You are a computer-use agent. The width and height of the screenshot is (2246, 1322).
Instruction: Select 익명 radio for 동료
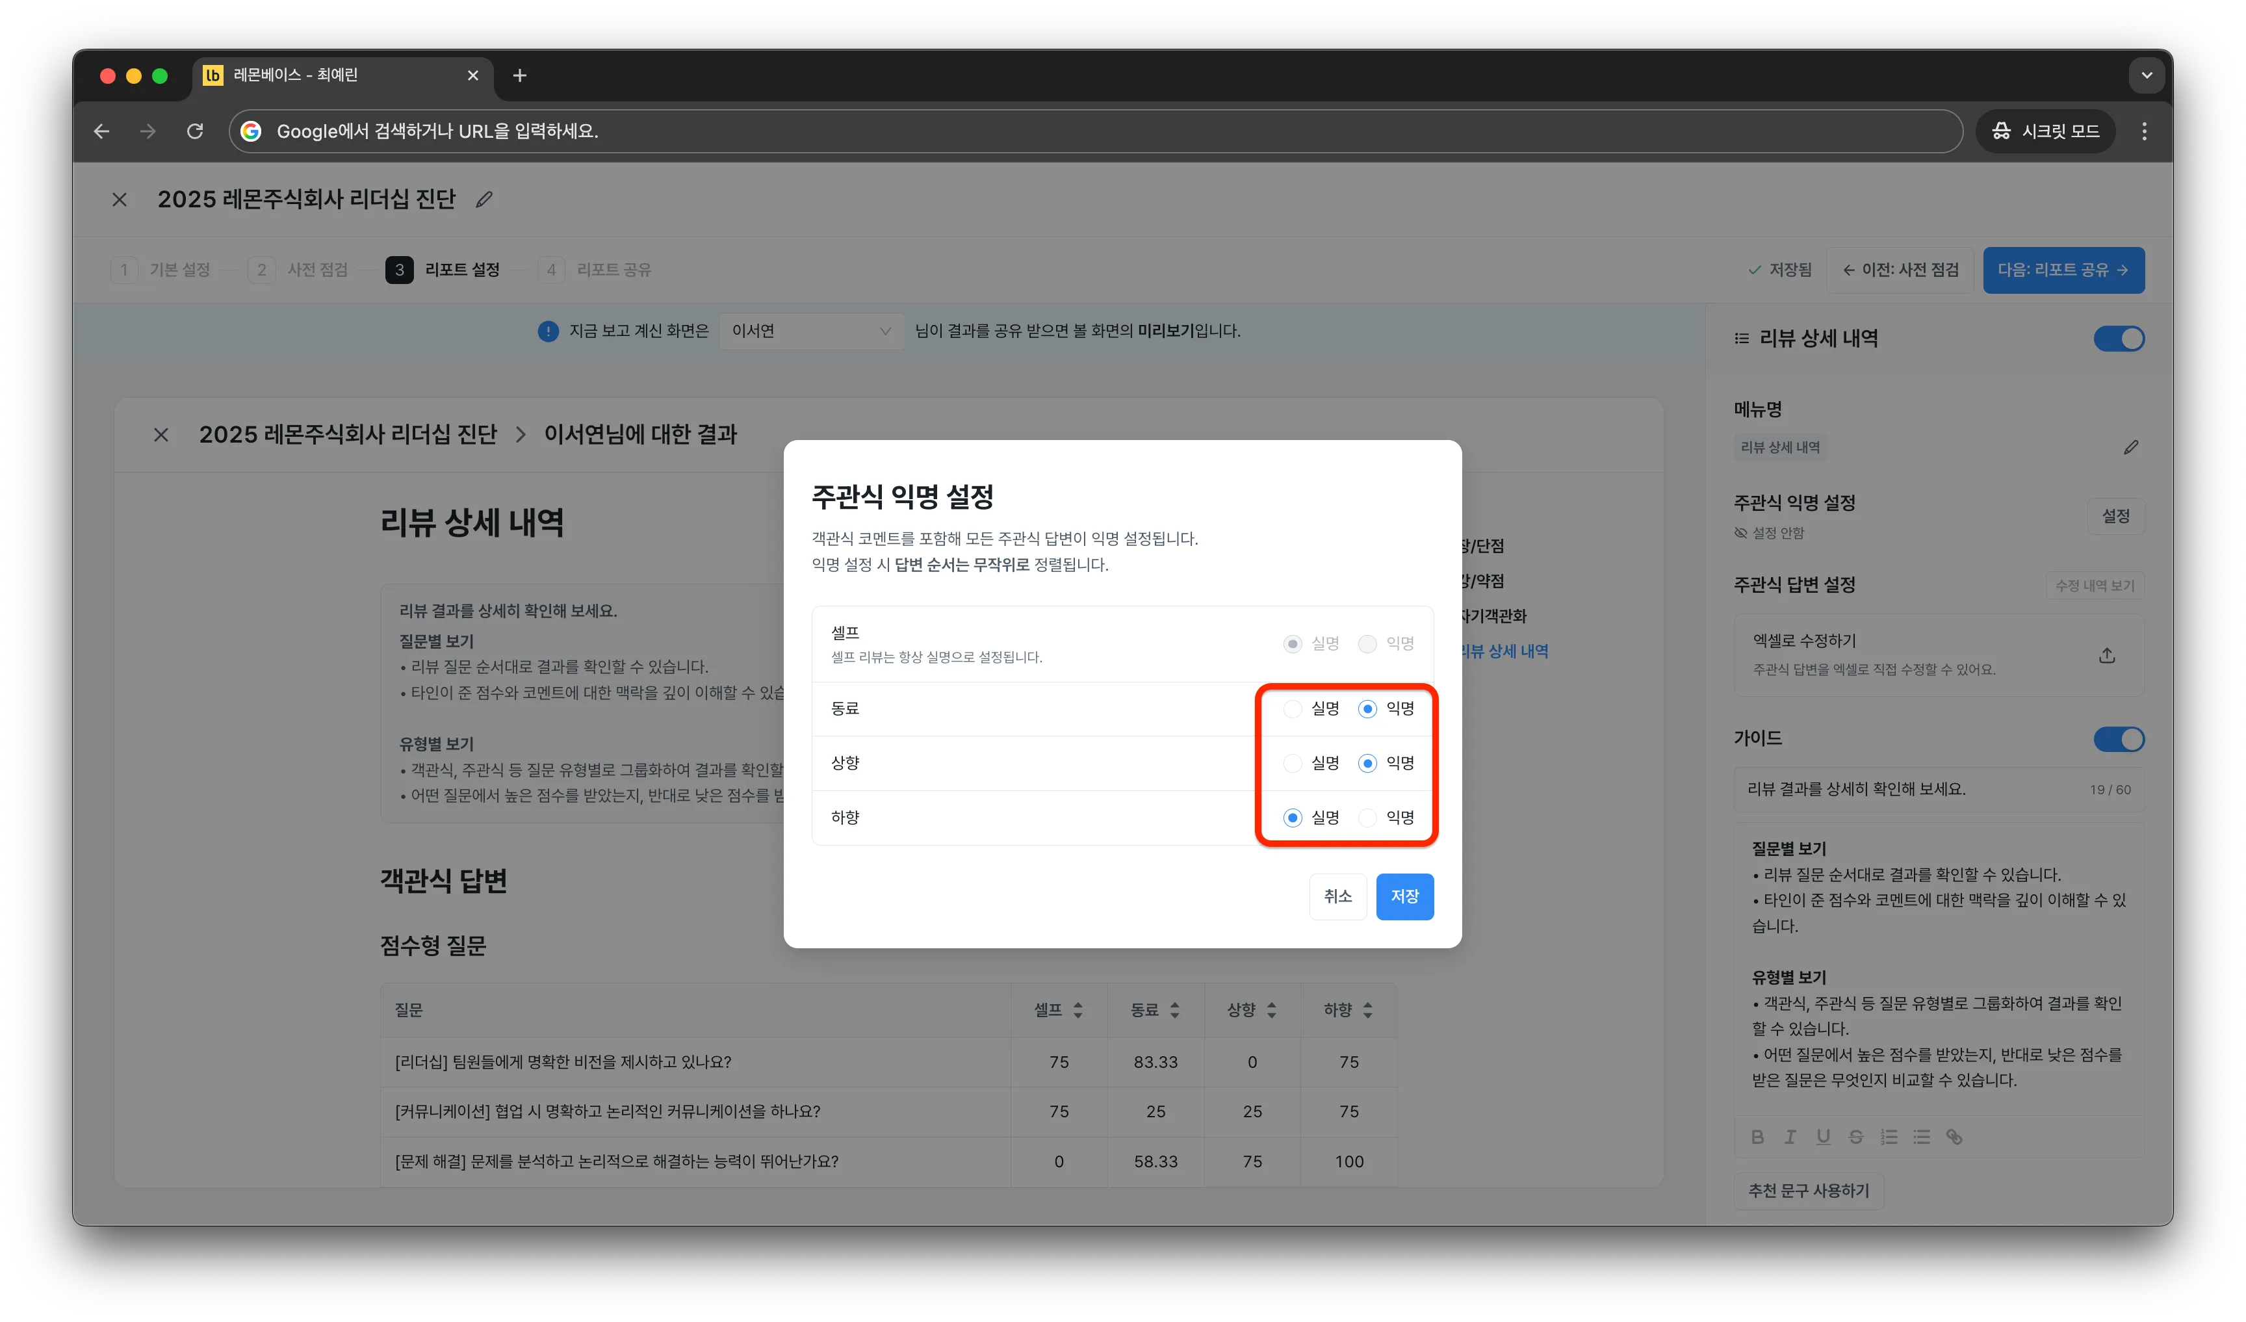1367,708
